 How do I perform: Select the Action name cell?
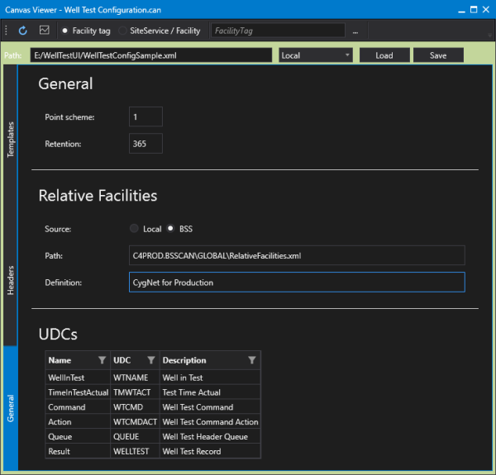point(78,421)
